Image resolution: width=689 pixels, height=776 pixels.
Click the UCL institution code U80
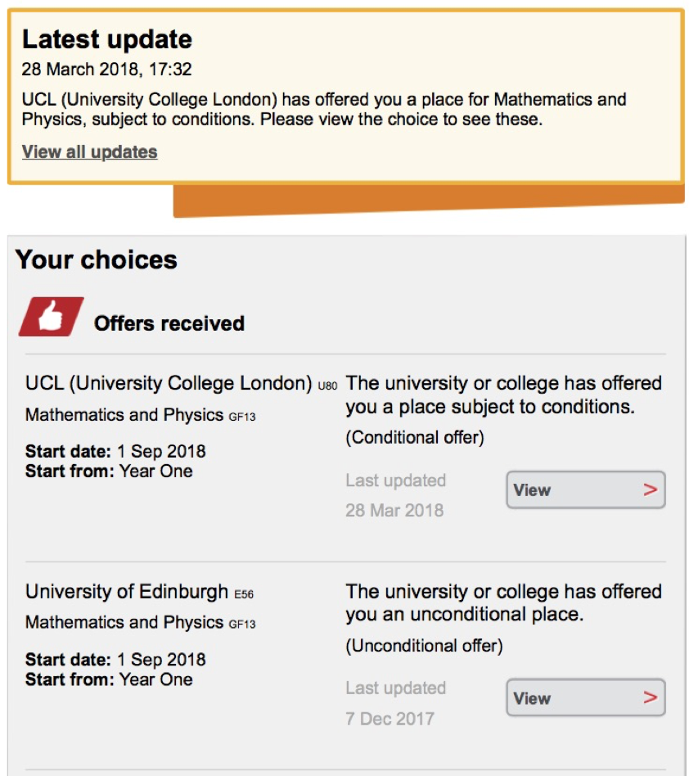(327, 386)
